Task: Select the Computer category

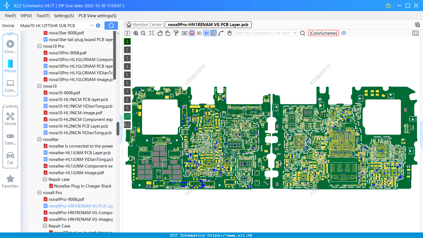Action: click(x=10, y=86)
